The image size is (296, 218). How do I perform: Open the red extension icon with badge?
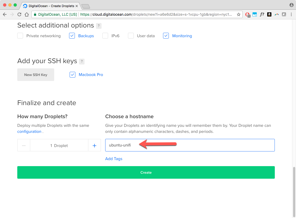click(247, 15)
